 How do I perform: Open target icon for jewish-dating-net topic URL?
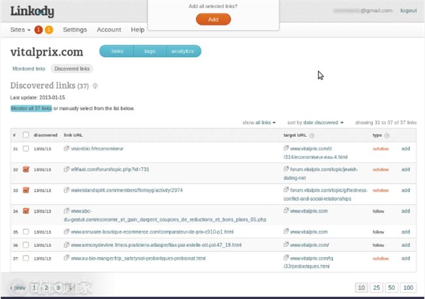[x=286, y=169]
